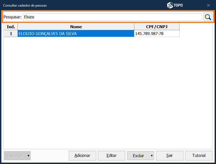Viewport: 216px width, 164px height.
Task: Click the Exportar button
Action: coord(15,155)
